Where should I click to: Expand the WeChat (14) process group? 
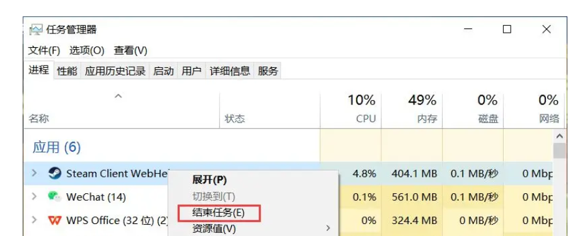point(35,196)
